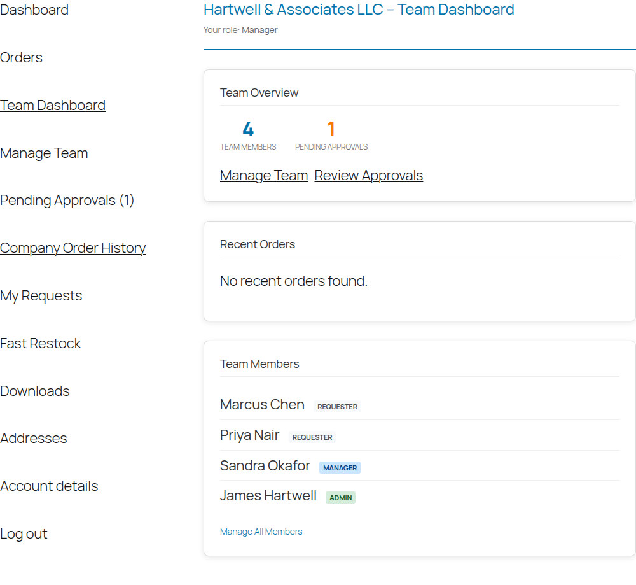The image size is (636, 585).
Task: Click Manage Team link in Team Overview
Action: [264, 176]
